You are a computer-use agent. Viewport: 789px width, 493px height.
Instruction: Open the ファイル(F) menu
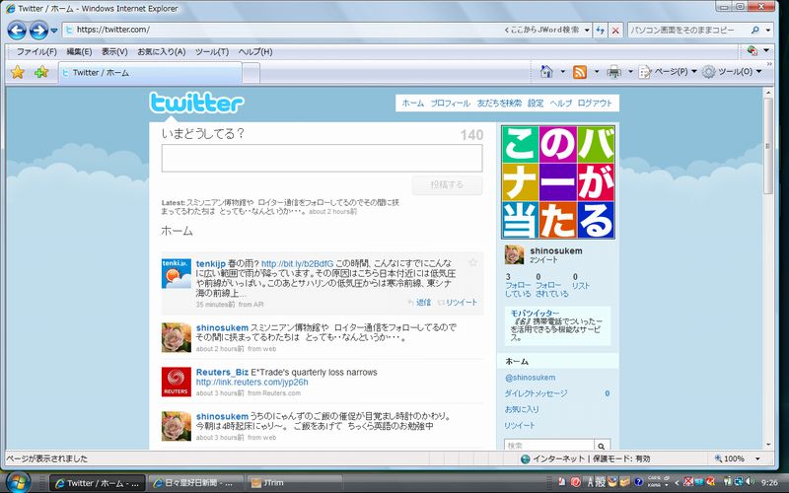pyautogui.click(x=36, y=51)
